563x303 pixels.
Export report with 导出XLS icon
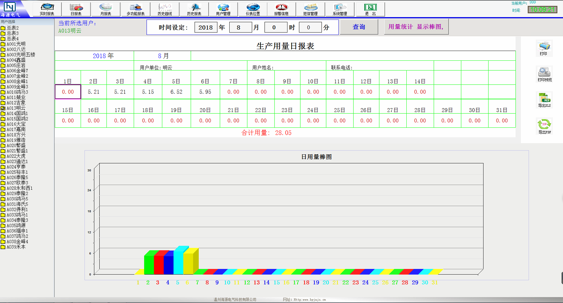pyautogui.click(x=544, y=100)
